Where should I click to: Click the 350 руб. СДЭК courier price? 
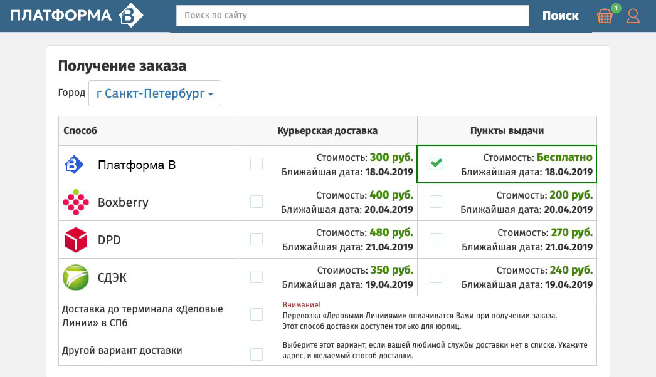tap(391, 271)
